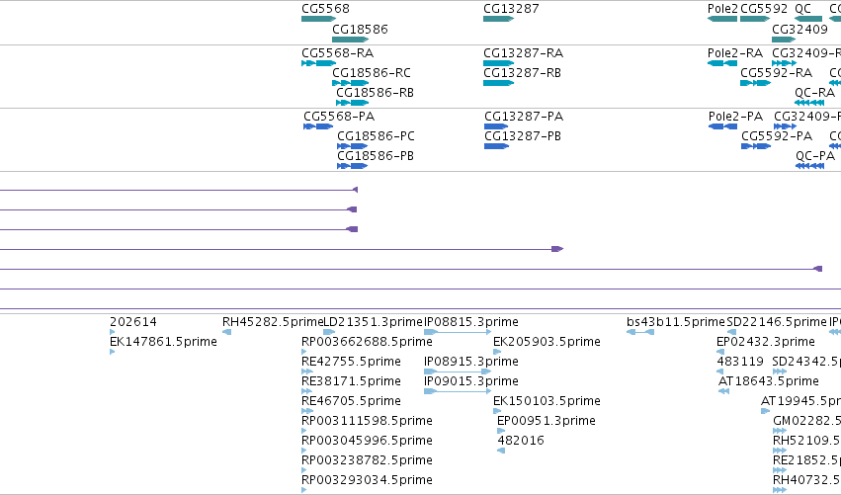Select the RP003238782.5prime label

click(367, 460)
